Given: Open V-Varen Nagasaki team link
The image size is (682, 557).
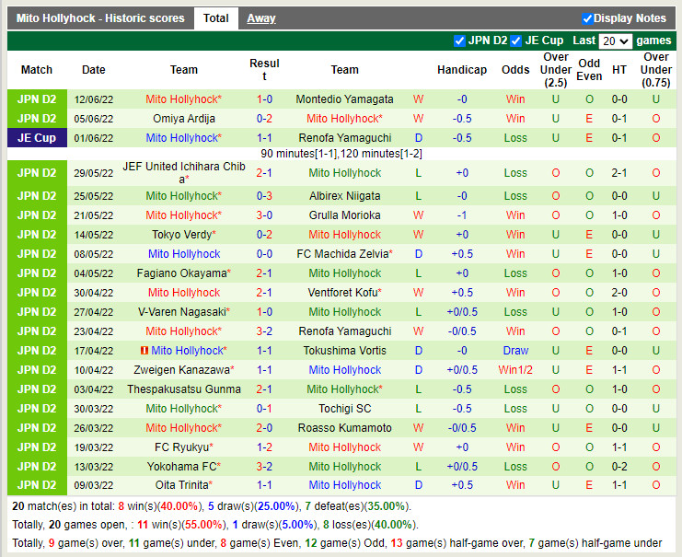Looking at the screenshot, I should coord(184,312).
